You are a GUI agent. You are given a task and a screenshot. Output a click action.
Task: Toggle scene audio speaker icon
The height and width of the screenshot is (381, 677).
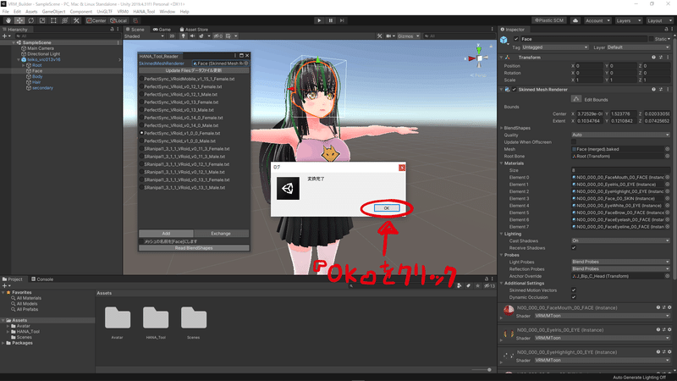[192, 36]
